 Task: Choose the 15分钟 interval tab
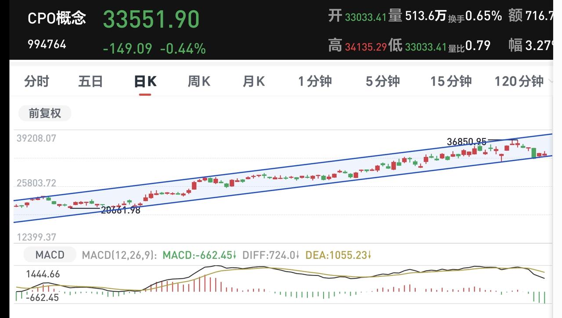(451, 81)
